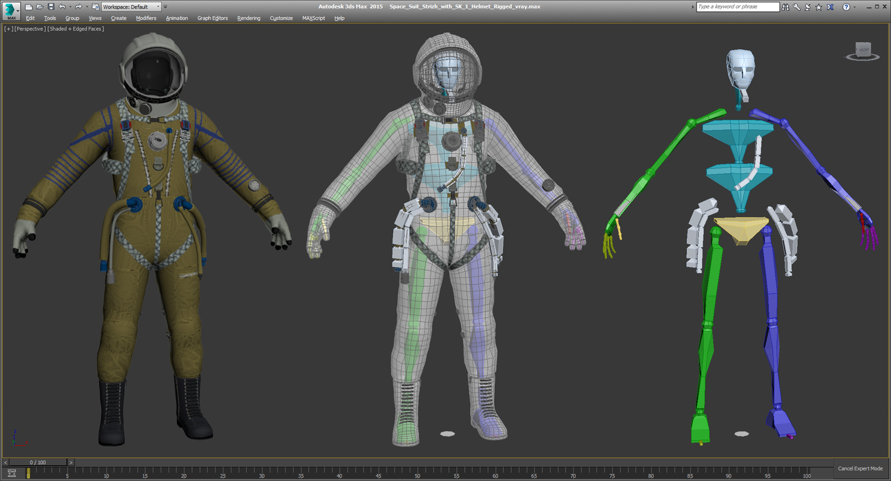Step time slider forward with > arrow

click(70, 462)
